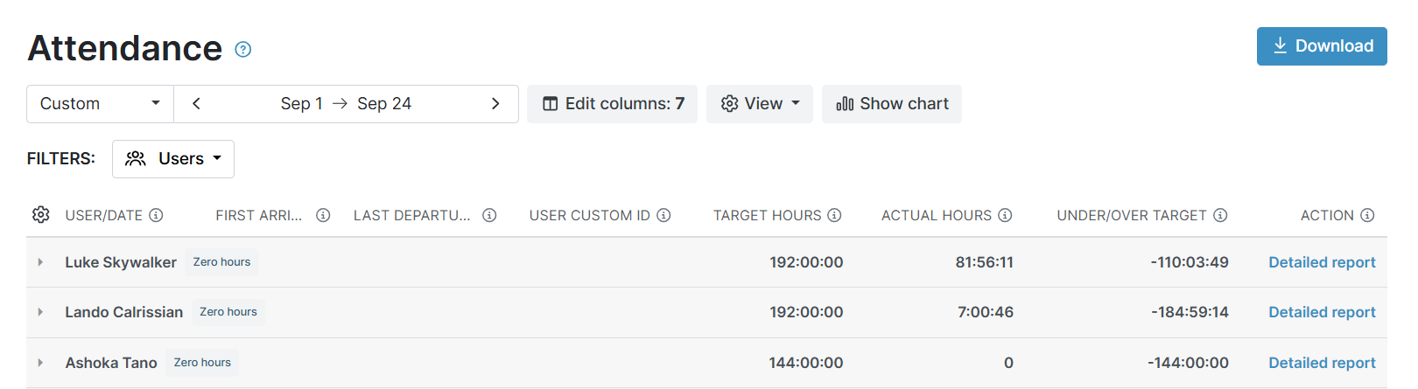The height and width of the screenshot is (389, 1418).
Task: Select the name Luke Skywalker
Action: click(x=121, y=262)
